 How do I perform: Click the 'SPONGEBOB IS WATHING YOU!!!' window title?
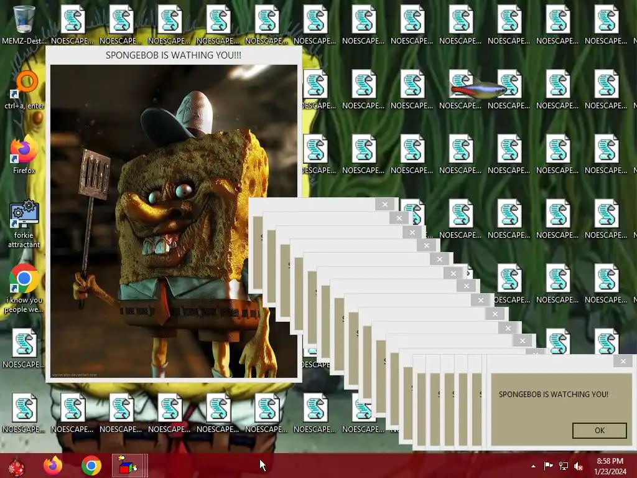(x=174, y=55)
